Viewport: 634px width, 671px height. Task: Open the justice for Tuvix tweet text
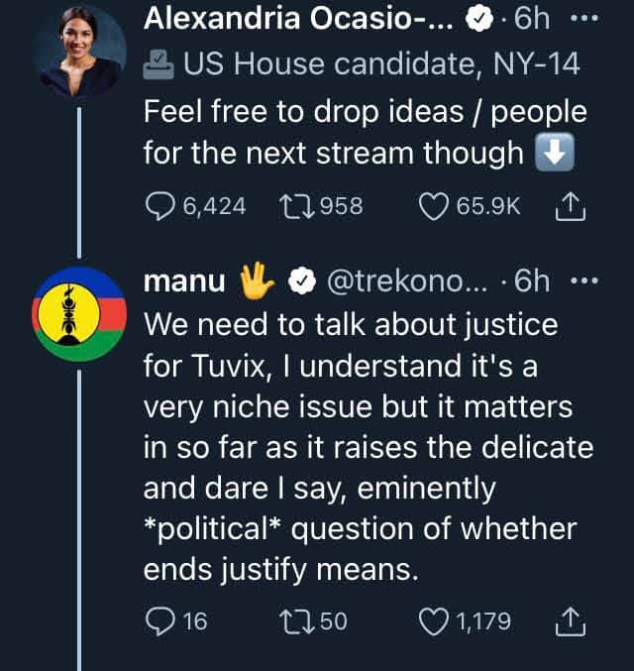pos(367,446)
